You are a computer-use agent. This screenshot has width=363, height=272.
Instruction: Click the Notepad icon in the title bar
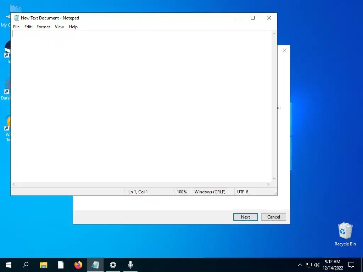click(x=16, y=18)
